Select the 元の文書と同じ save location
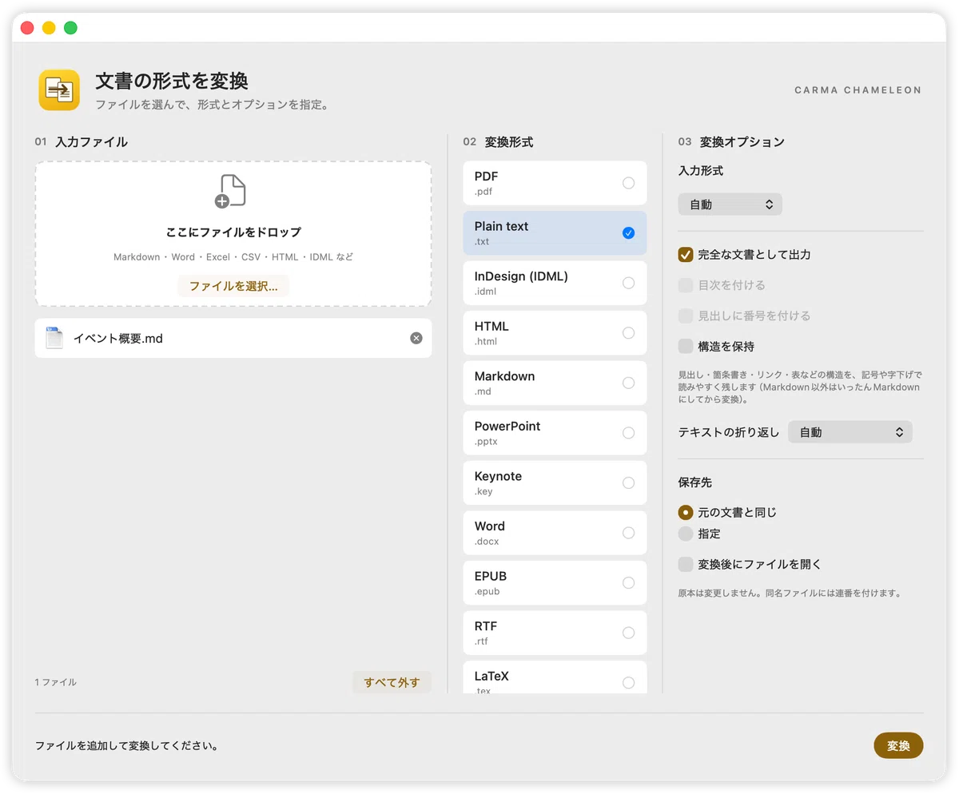 [685, 512]
